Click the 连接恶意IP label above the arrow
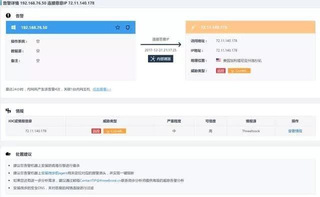 point(160,39)
